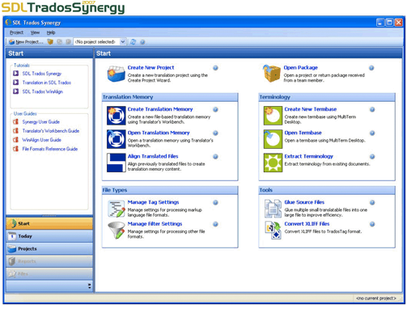Click help icon beside Create Translation Memory

tap(215, 109)
